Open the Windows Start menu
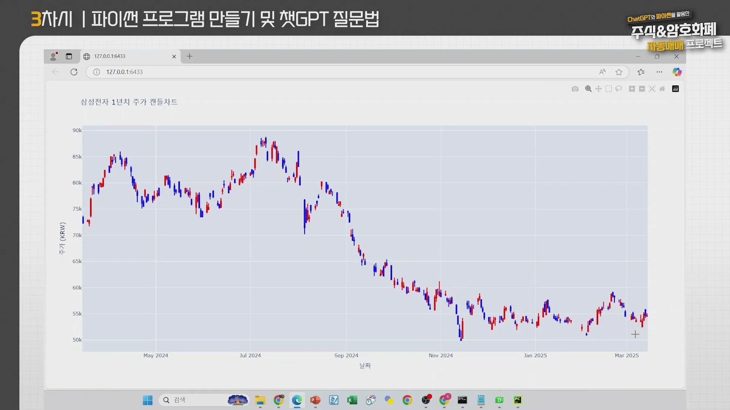 [x=148, y=400]
